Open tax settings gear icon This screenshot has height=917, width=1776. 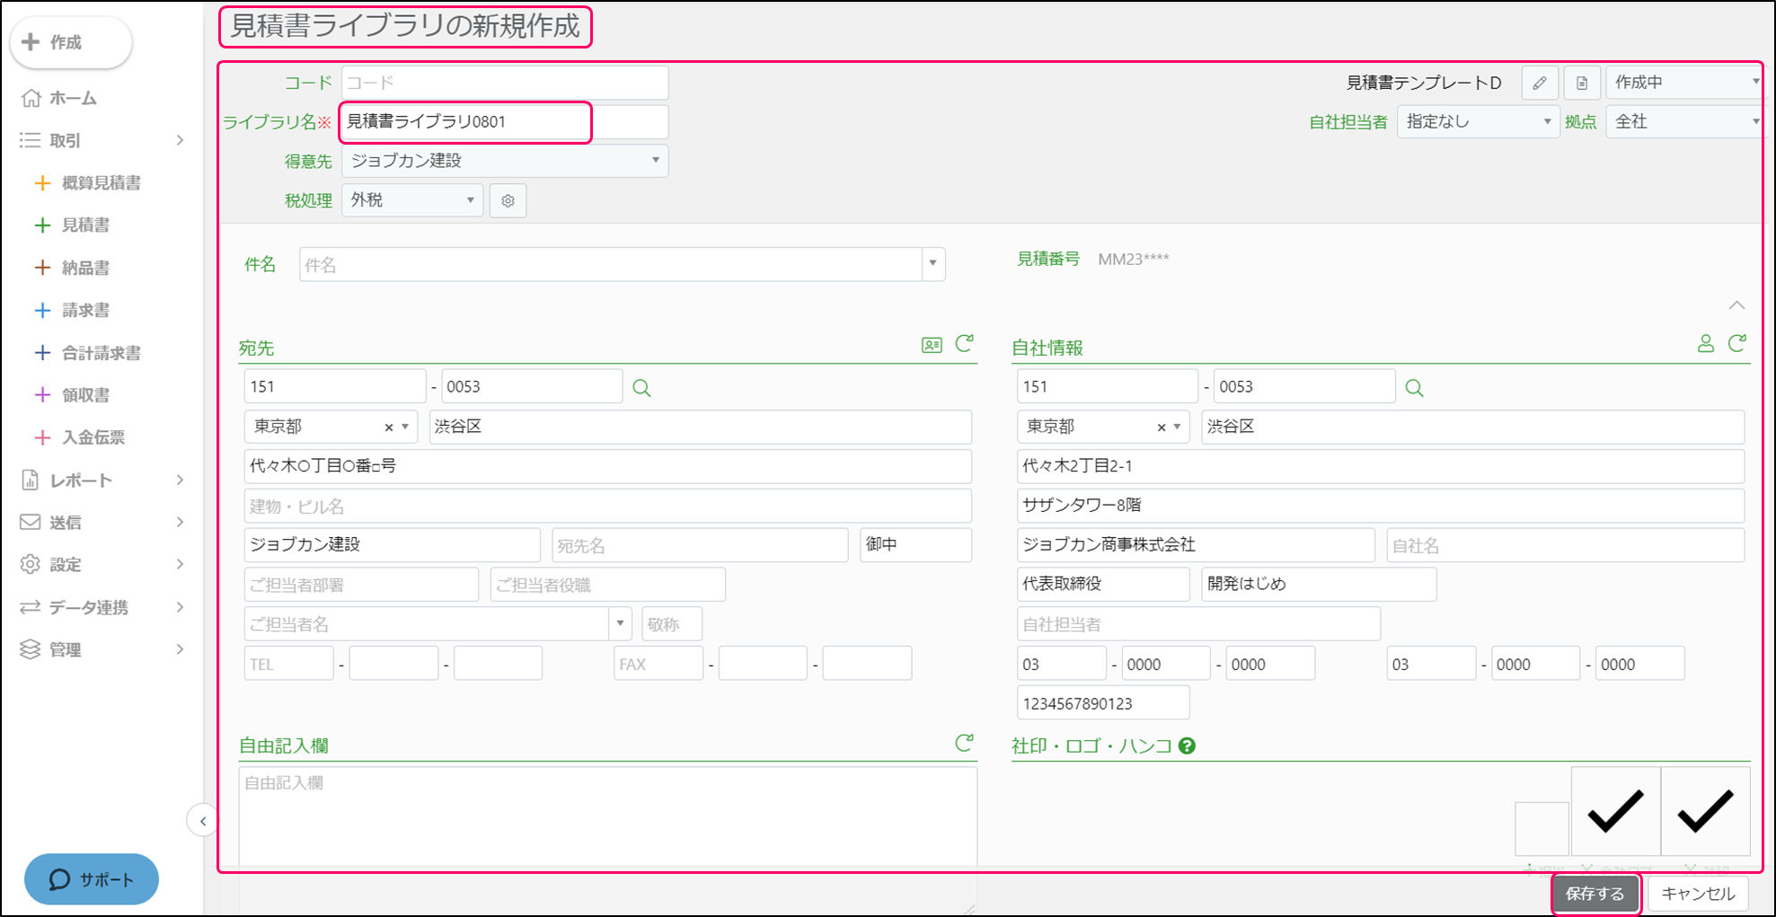pyautogui.click(x=508, y=201)
